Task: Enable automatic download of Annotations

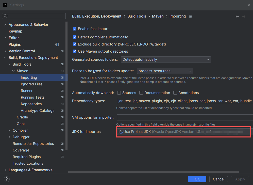Action: coord(175,93)
